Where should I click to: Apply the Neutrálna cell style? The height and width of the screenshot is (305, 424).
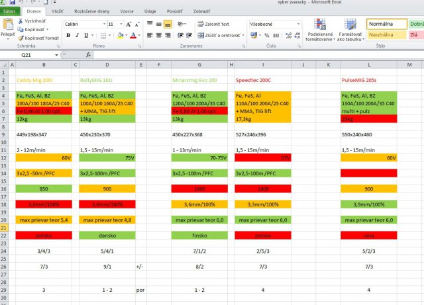click(x=387, y=35)
